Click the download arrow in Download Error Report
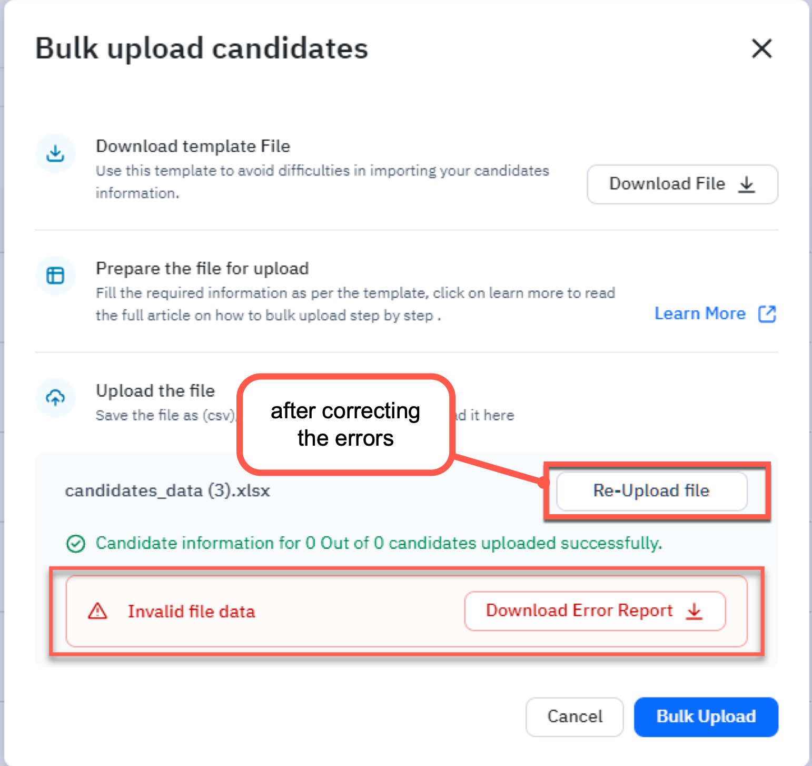This screenshot has height=766, width=812. coord(694,611)
